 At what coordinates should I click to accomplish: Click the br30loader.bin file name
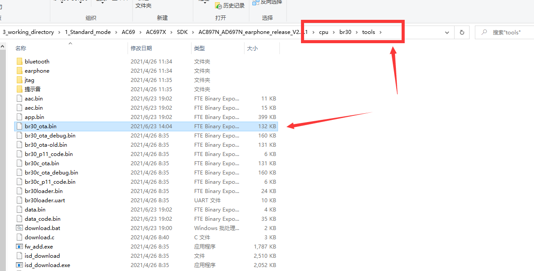pyautogui.click(x=44, y=191)
